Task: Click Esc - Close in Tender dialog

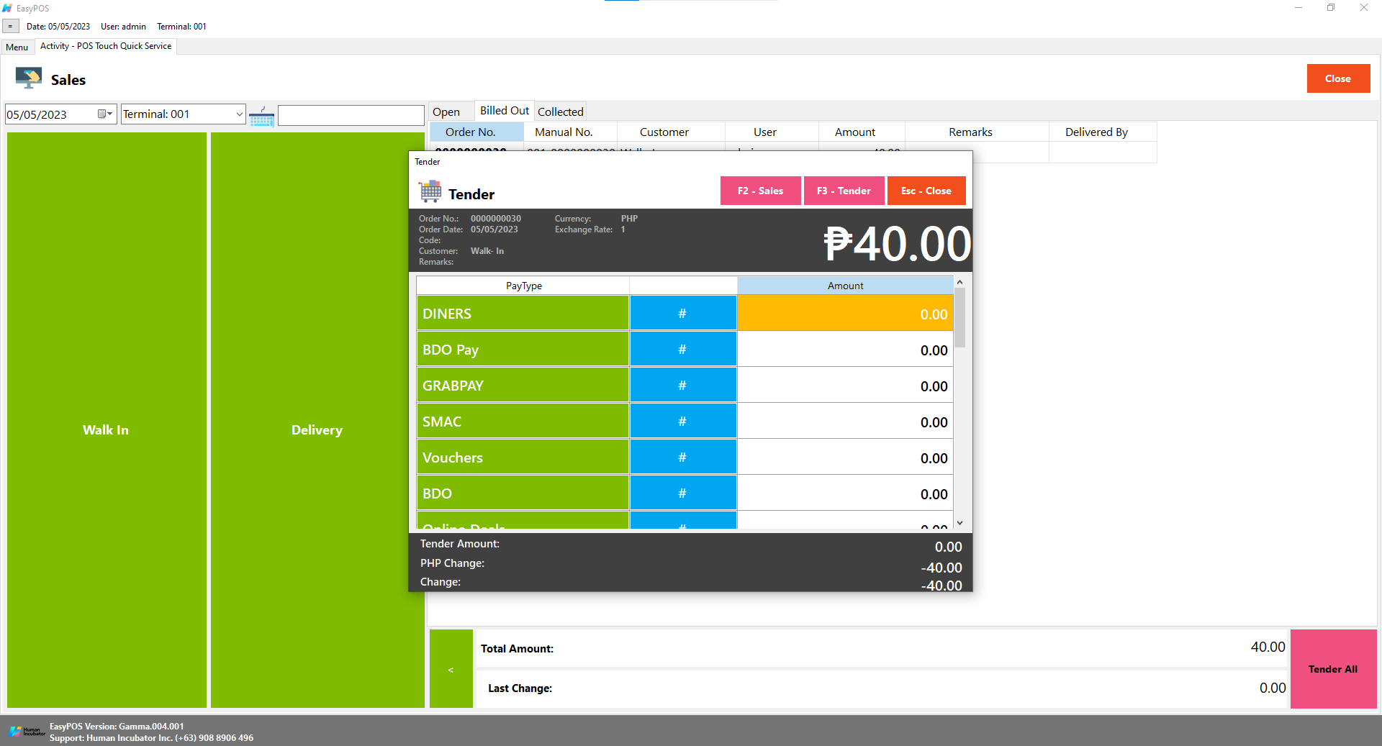Action: [x=926, y=191]
